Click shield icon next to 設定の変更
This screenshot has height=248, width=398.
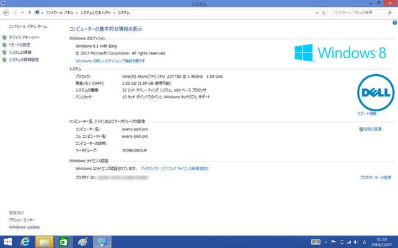click(361, 129)
